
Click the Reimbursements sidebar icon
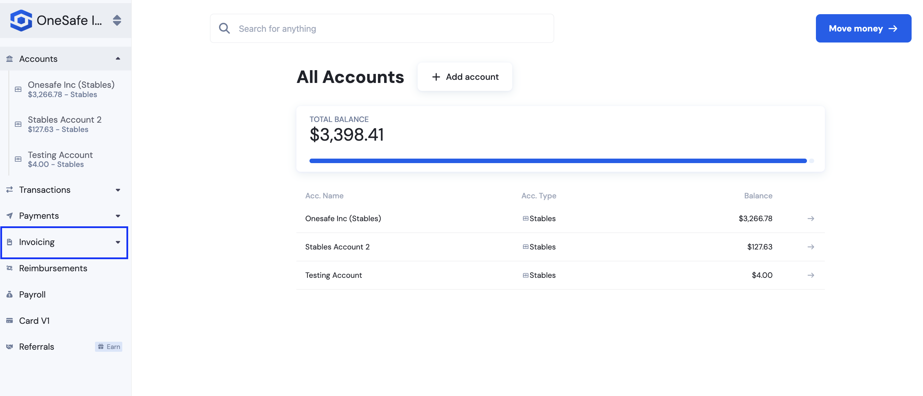[10, 268]
